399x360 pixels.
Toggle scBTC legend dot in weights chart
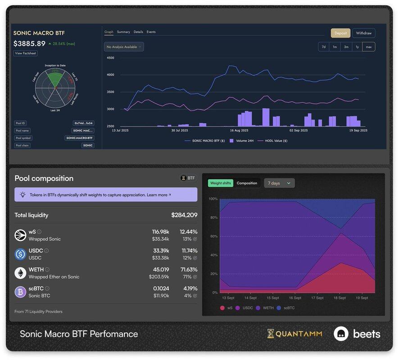point(279,308)
